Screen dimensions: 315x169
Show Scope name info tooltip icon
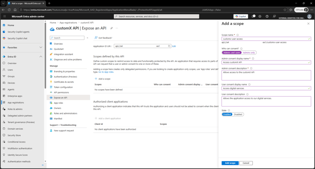pos(237,35)
